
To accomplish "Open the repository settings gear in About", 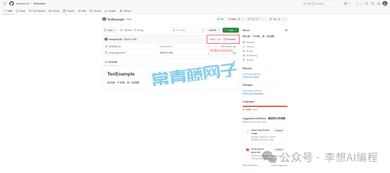I will (x=286, y=30).
